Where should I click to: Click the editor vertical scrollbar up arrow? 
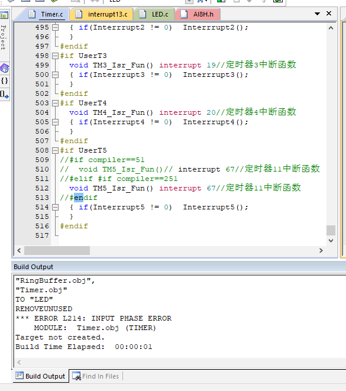click(331, 28)
